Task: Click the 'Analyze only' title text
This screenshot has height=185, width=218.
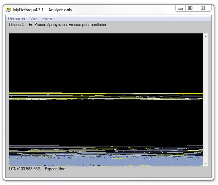Action: coord(60,10)
